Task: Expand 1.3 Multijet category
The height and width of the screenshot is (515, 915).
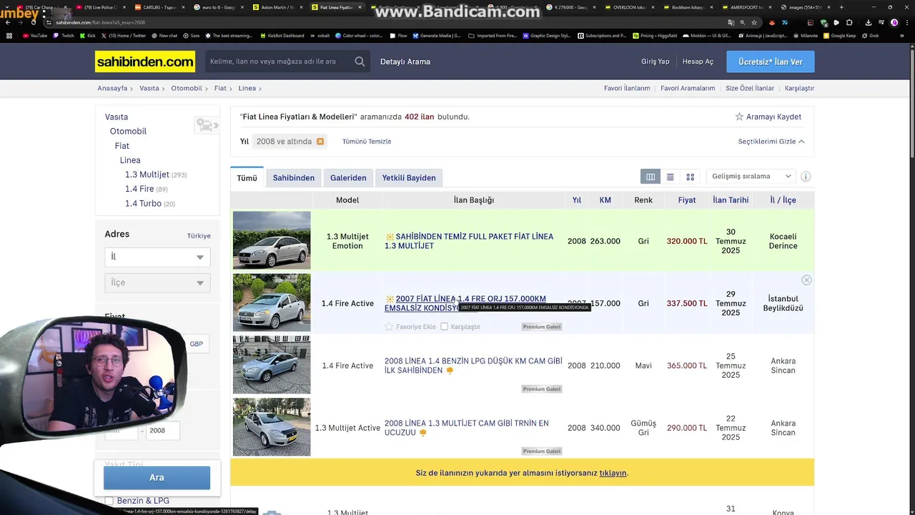Action: [x=147, y=175]
